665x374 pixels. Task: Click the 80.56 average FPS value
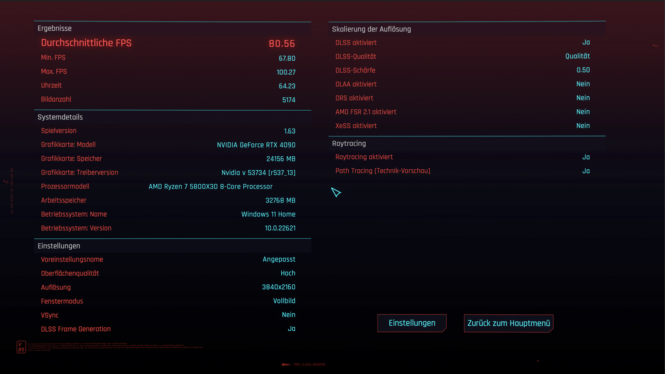coord(282,43)
